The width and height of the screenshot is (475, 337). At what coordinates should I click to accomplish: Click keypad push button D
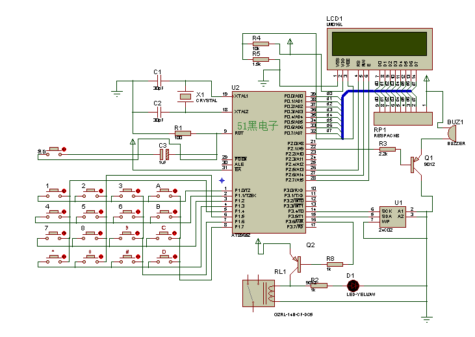pos(166,259)
